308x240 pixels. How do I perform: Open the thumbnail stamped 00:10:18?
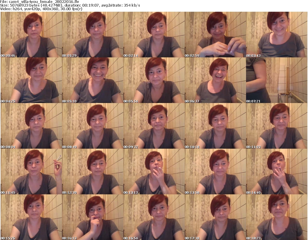[215, 126]
